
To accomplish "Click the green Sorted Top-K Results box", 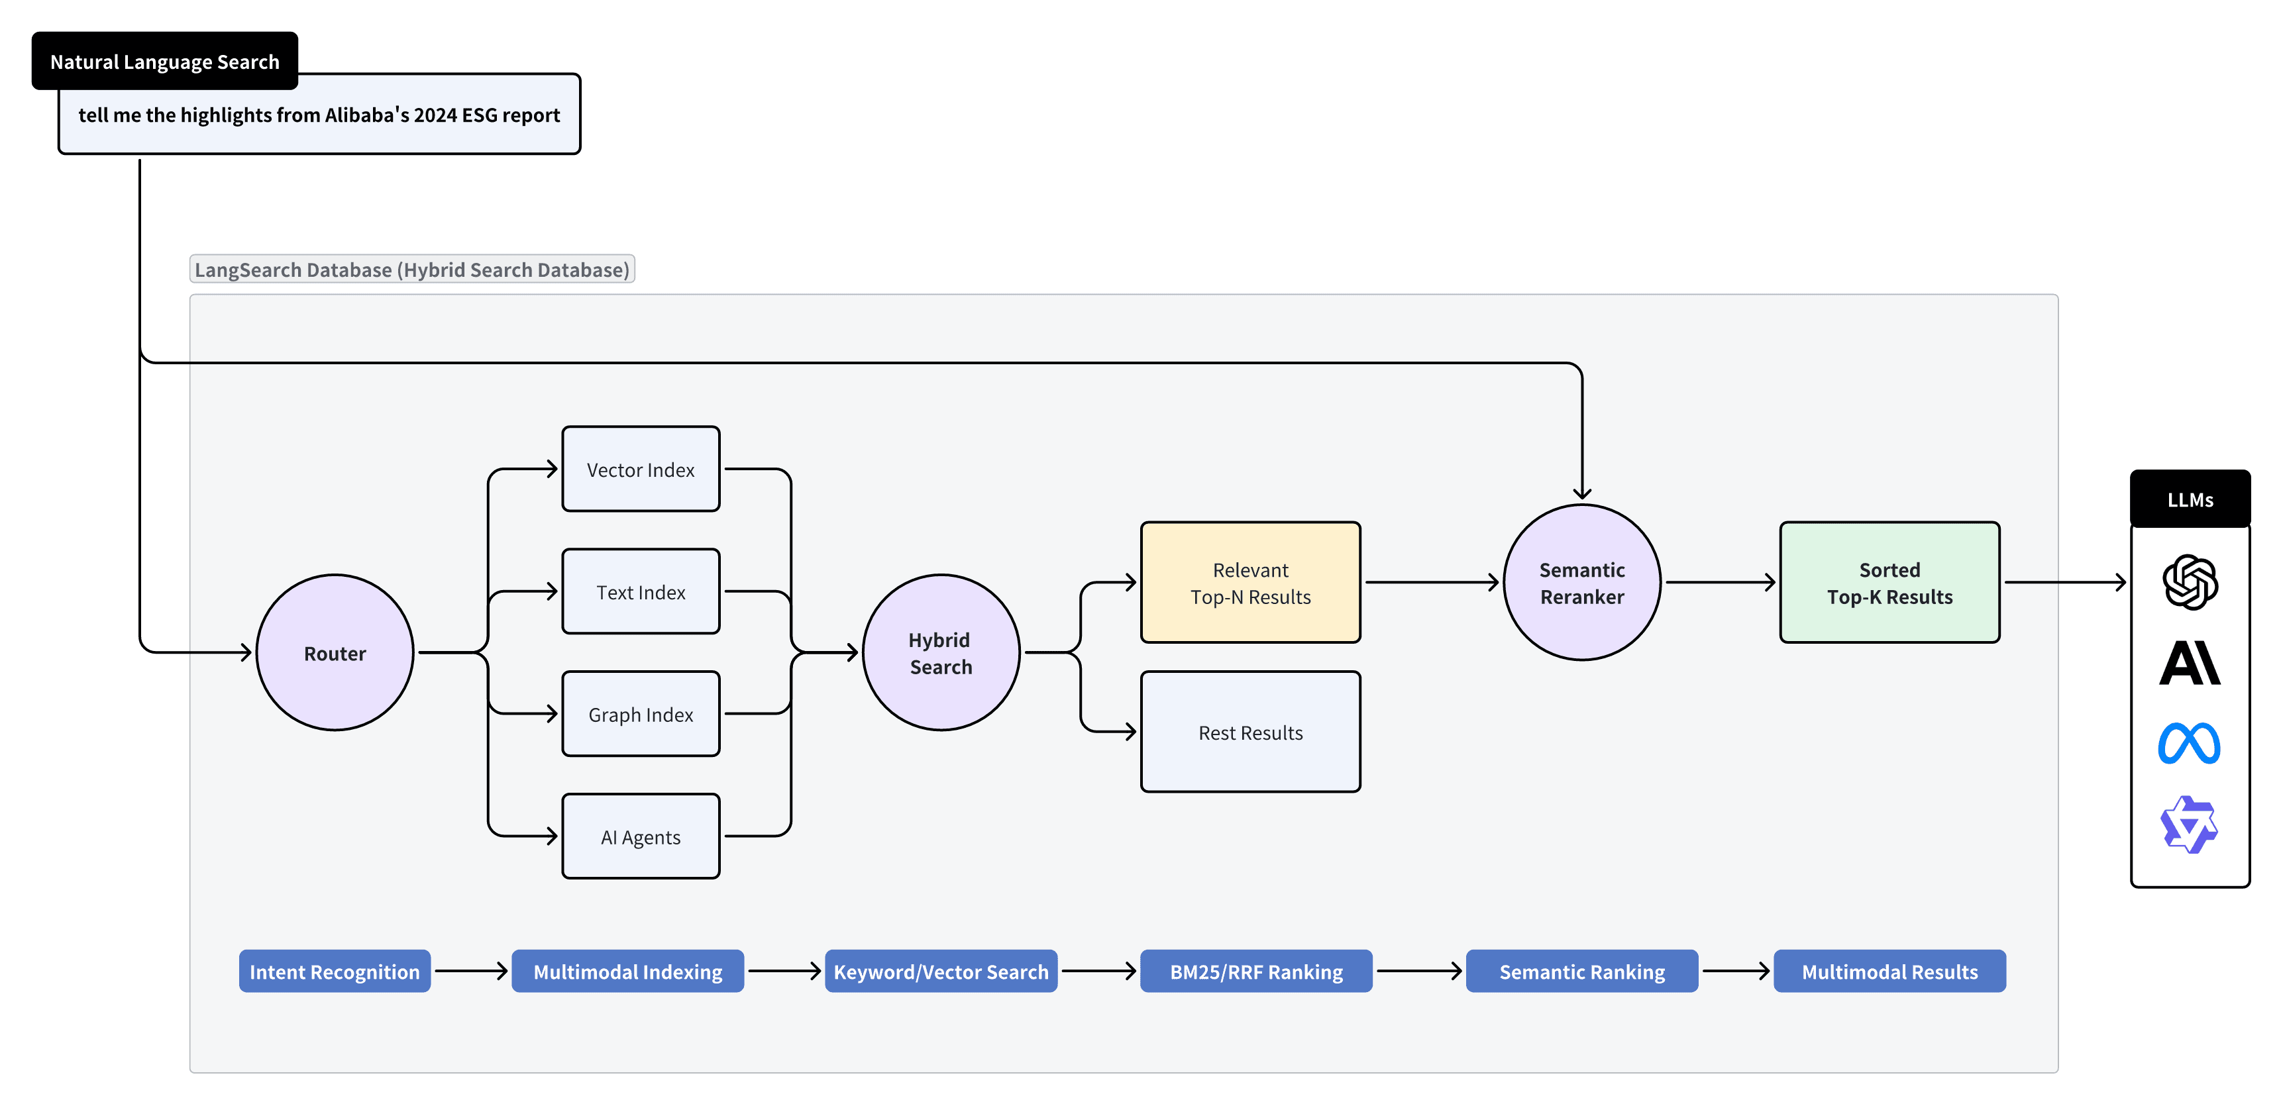I will 1889,582.
